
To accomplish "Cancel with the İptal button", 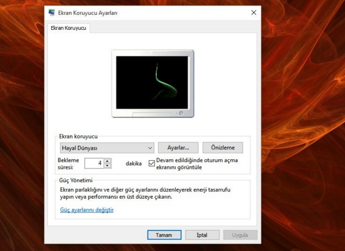I will click(202, 235).
